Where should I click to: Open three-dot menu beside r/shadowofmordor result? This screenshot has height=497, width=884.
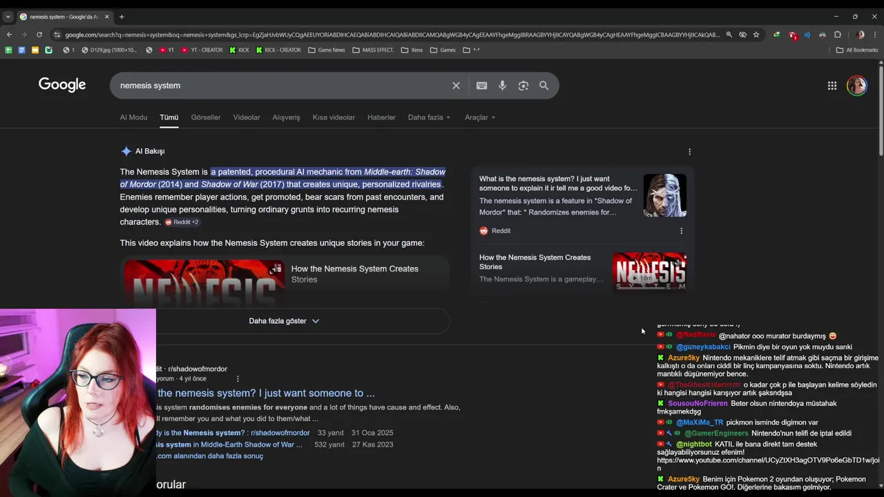238,379
